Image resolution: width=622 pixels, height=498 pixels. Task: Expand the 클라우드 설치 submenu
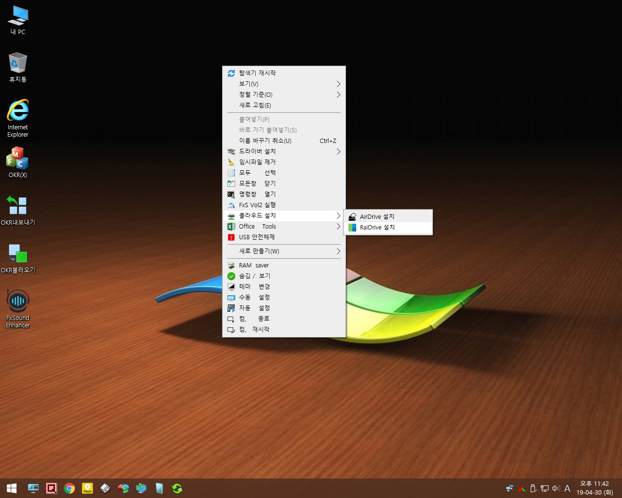coord(284,215)
